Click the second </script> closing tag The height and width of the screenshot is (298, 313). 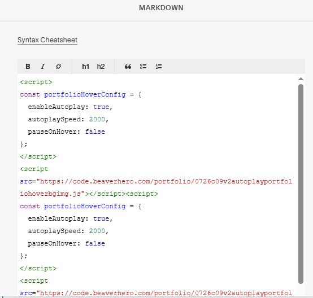38,269
